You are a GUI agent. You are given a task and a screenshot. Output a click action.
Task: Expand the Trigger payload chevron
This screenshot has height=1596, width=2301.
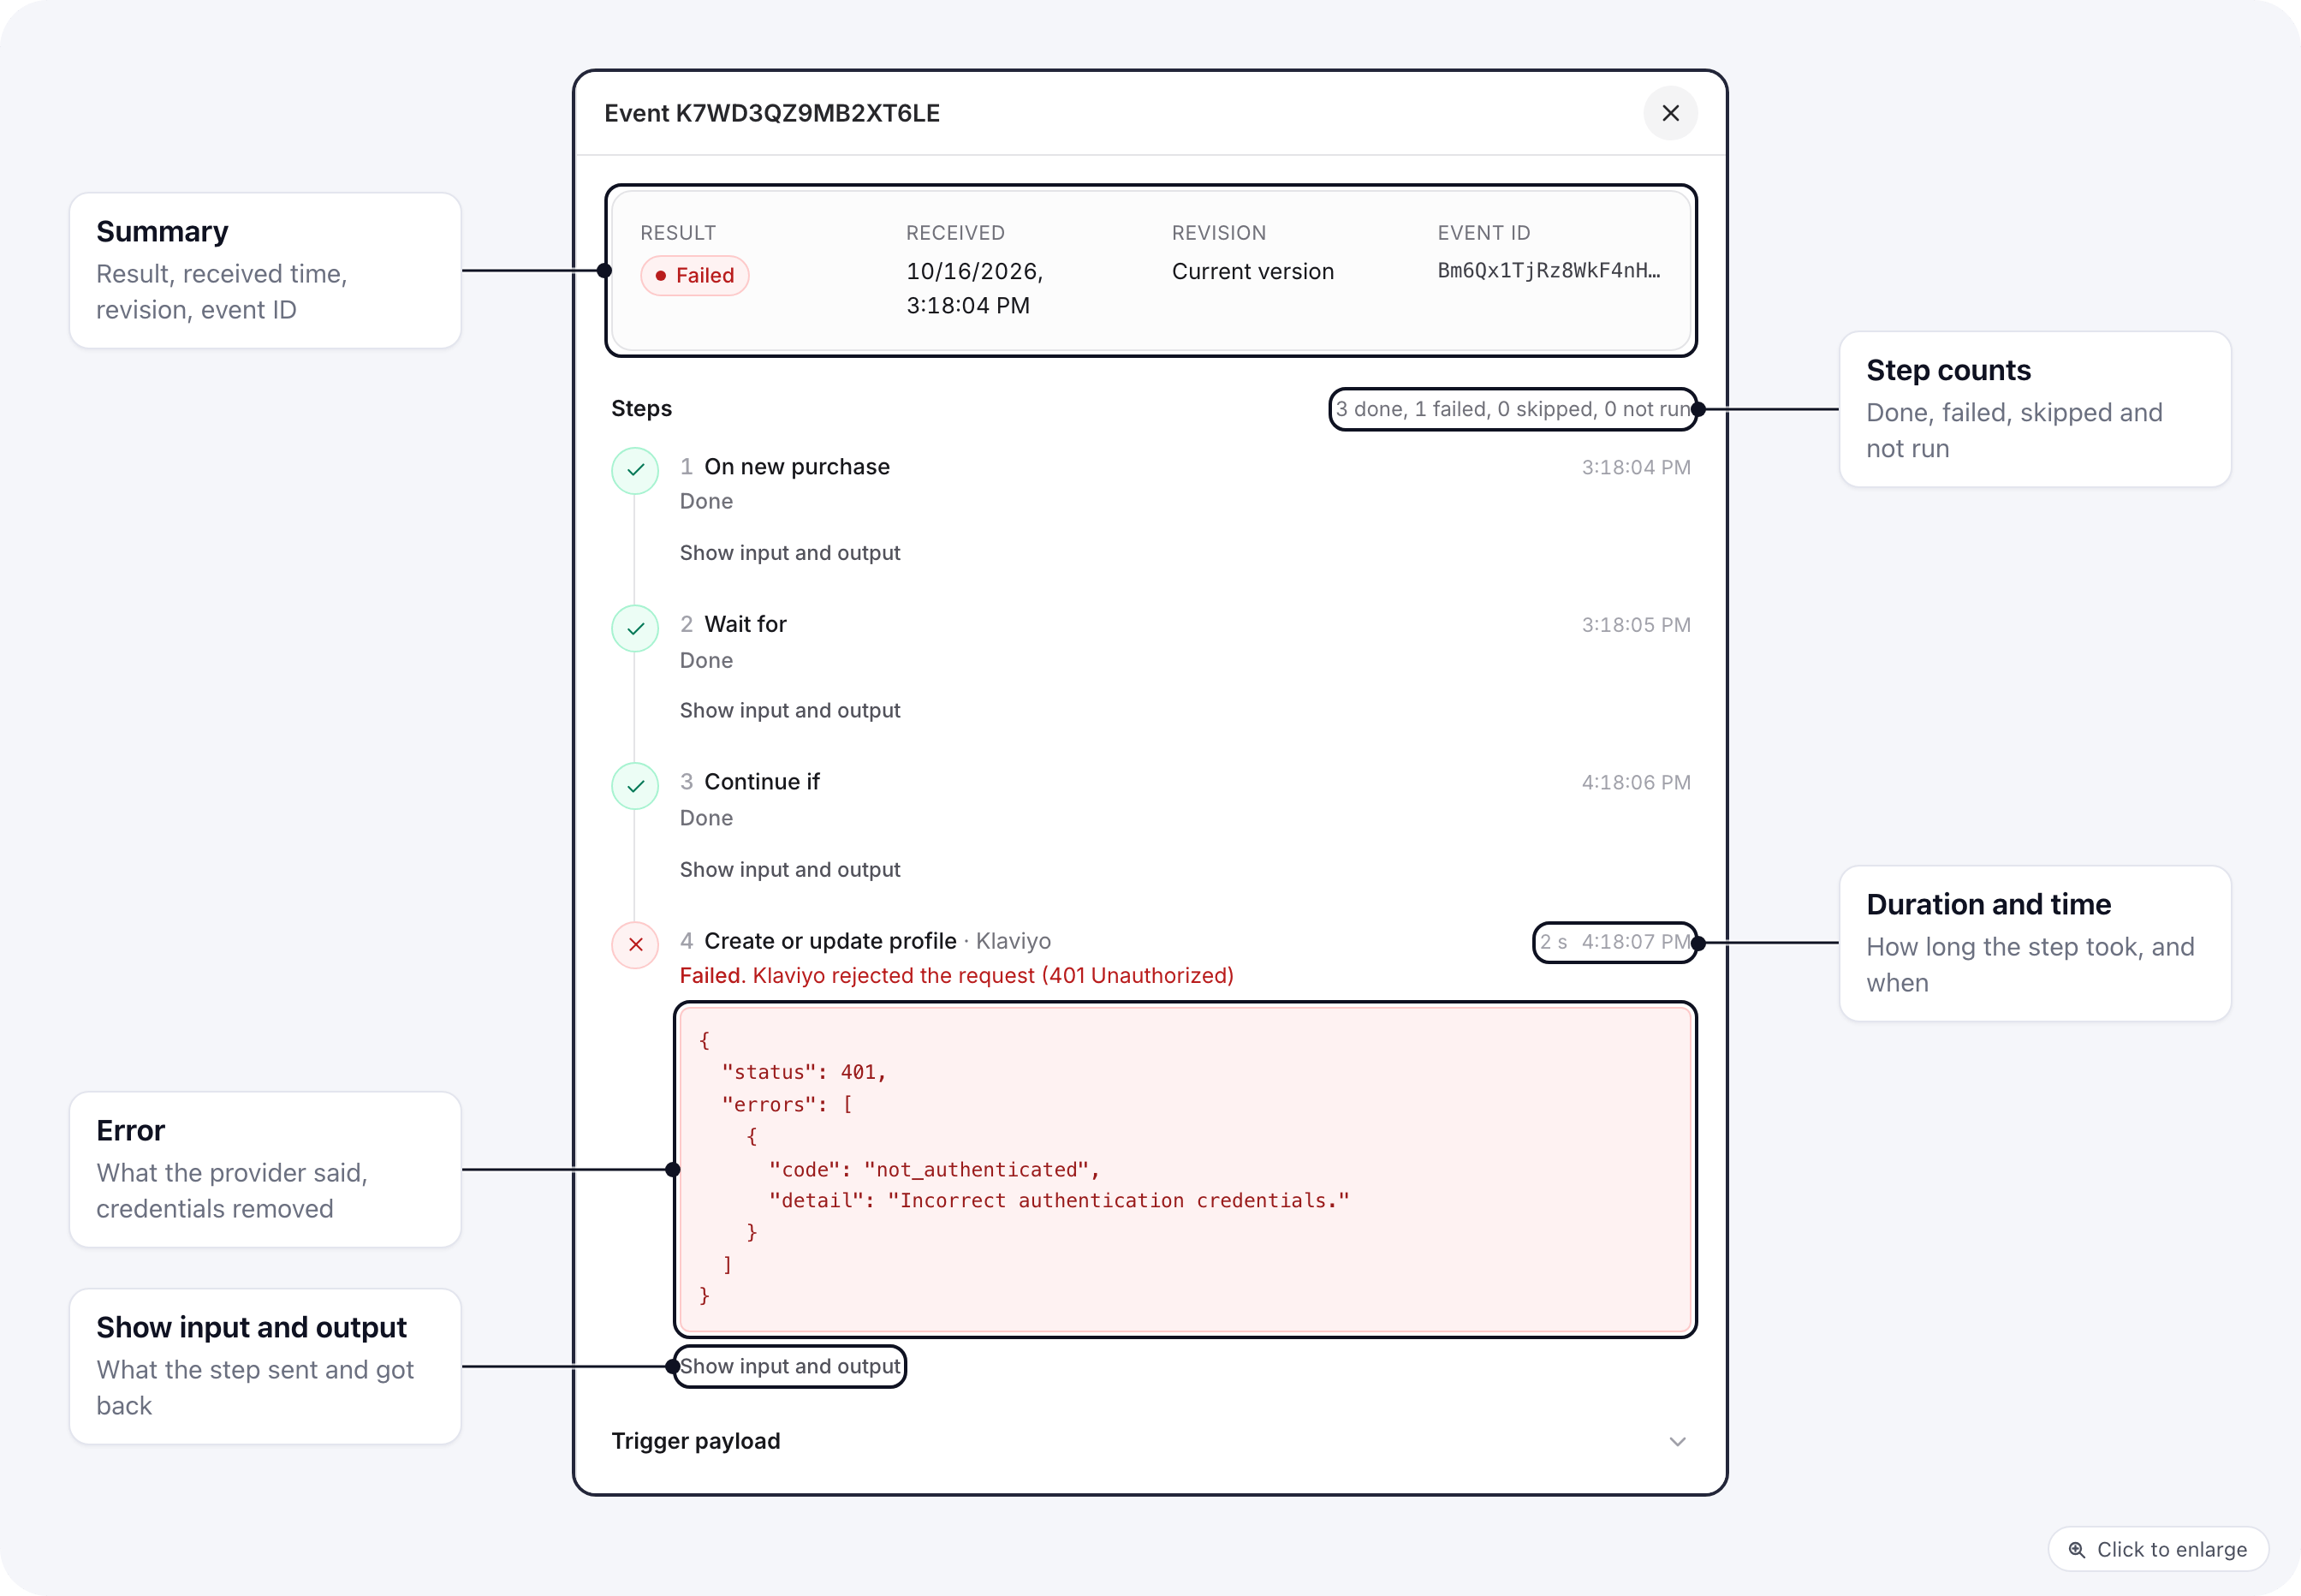(1677, 1441)
